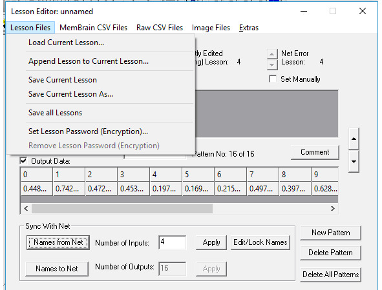Click the horizontal scrollbar thumb
The width and height of the screenshot is (382, 290).
point(122,208)
